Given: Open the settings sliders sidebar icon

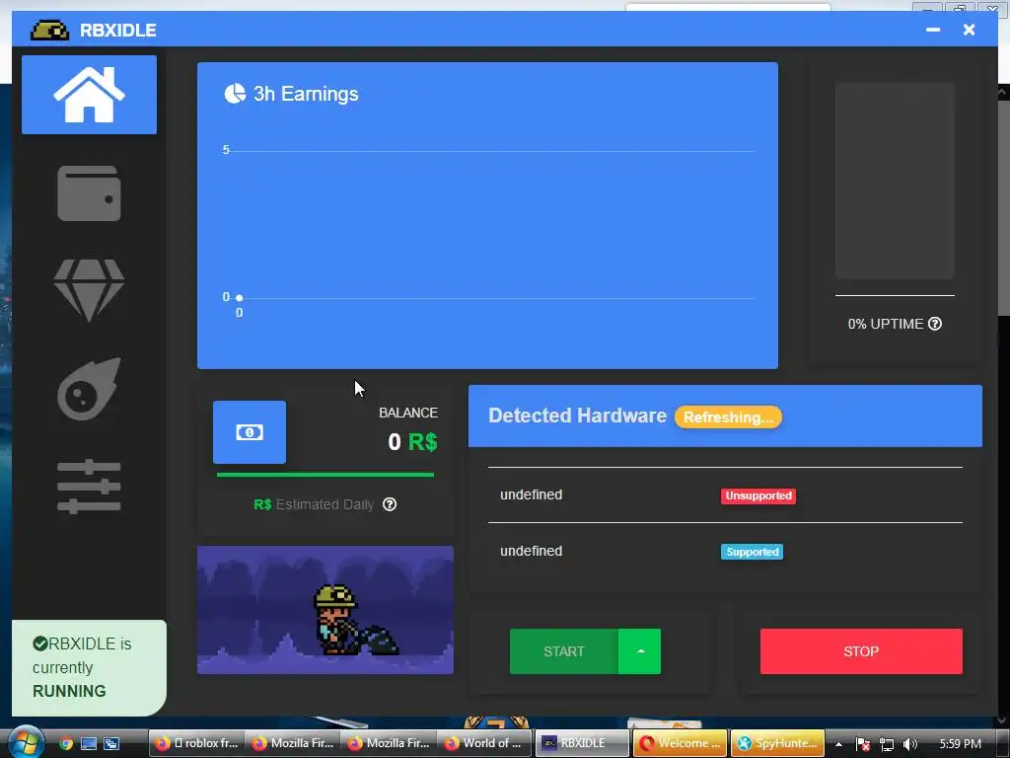Looking at the screenshot, I should pos(89,487).
